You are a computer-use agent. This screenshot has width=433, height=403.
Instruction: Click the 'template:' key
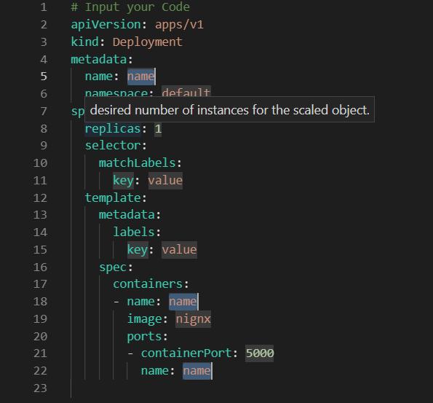click(x=116, y=198)
